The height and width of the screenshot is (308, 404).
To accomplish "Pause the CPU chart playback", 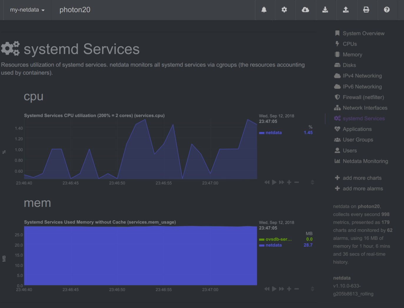I will pos(274,182).
